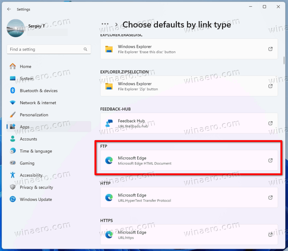The height and width of the screenshot is (251, 288).
Task: Close the Settings window
Action: (278, 7)
